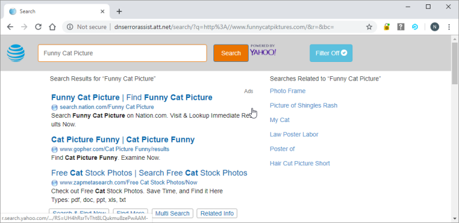Minimize the browser window
This screenshot has width=459, height=223.
point(408,6)
